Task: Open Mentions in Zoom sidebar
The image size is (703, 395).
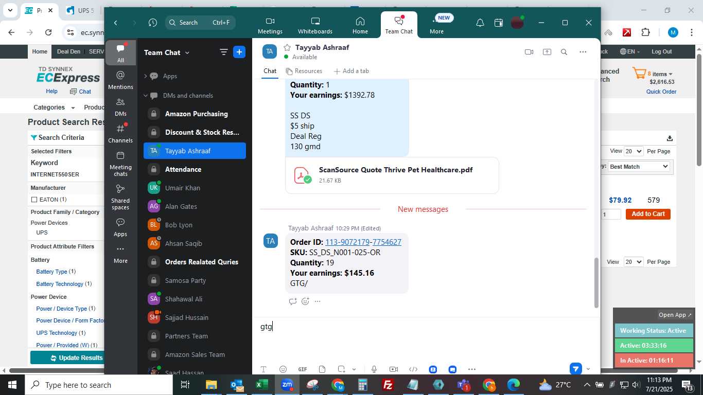Action: 120,80
